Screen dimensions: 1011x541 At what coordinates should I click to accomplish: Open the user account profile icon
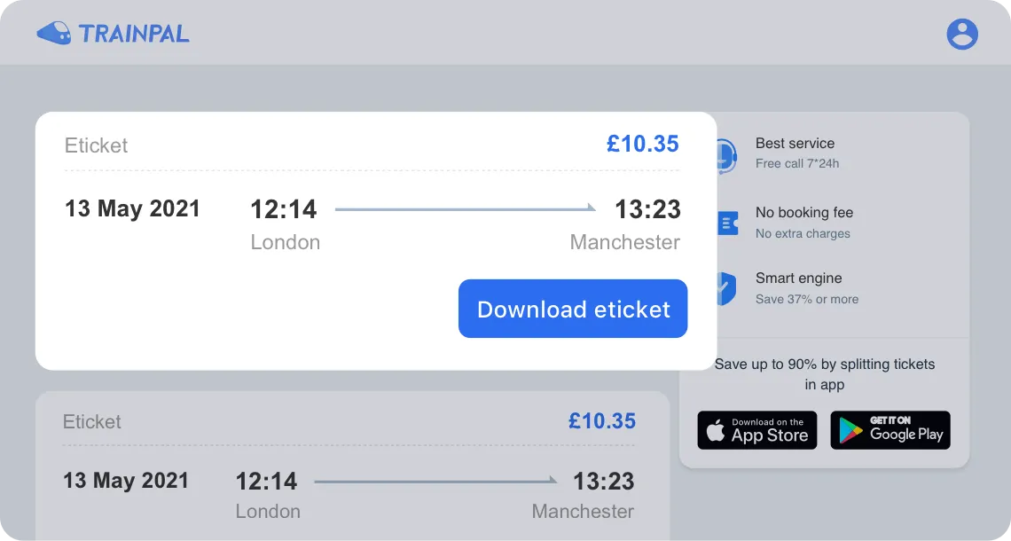tap(962, 34)
